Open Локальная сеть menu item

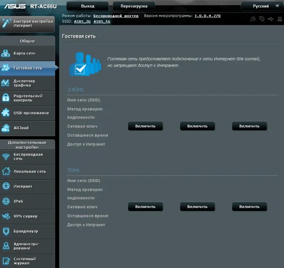pyautogui.click(x=27, y=171)
